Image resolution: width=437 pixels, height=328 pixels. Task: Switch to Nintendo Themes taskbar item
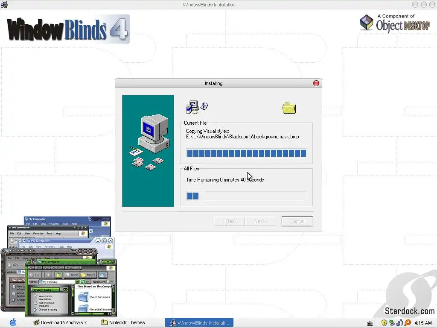pyautogui.click(x=123, y=323)
